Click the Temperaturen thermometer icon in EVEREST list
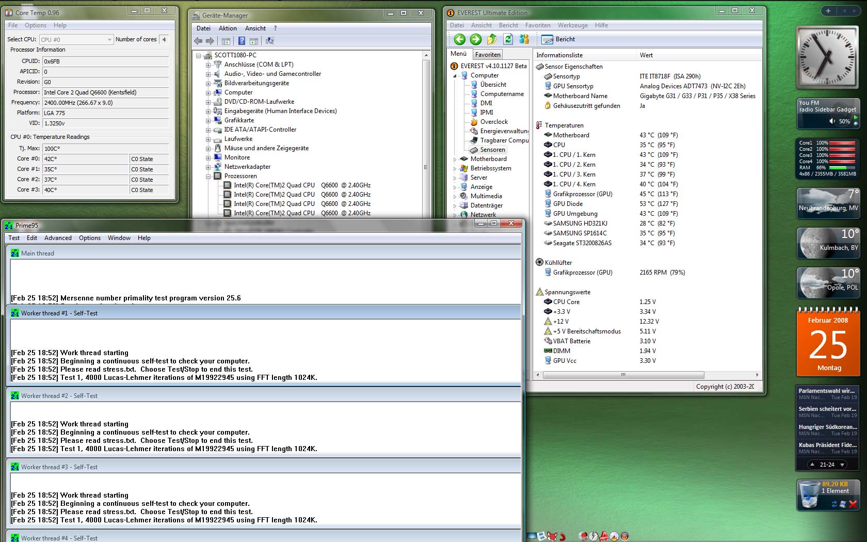Viewport: 867px width, 542px height. tap(539, 125)
